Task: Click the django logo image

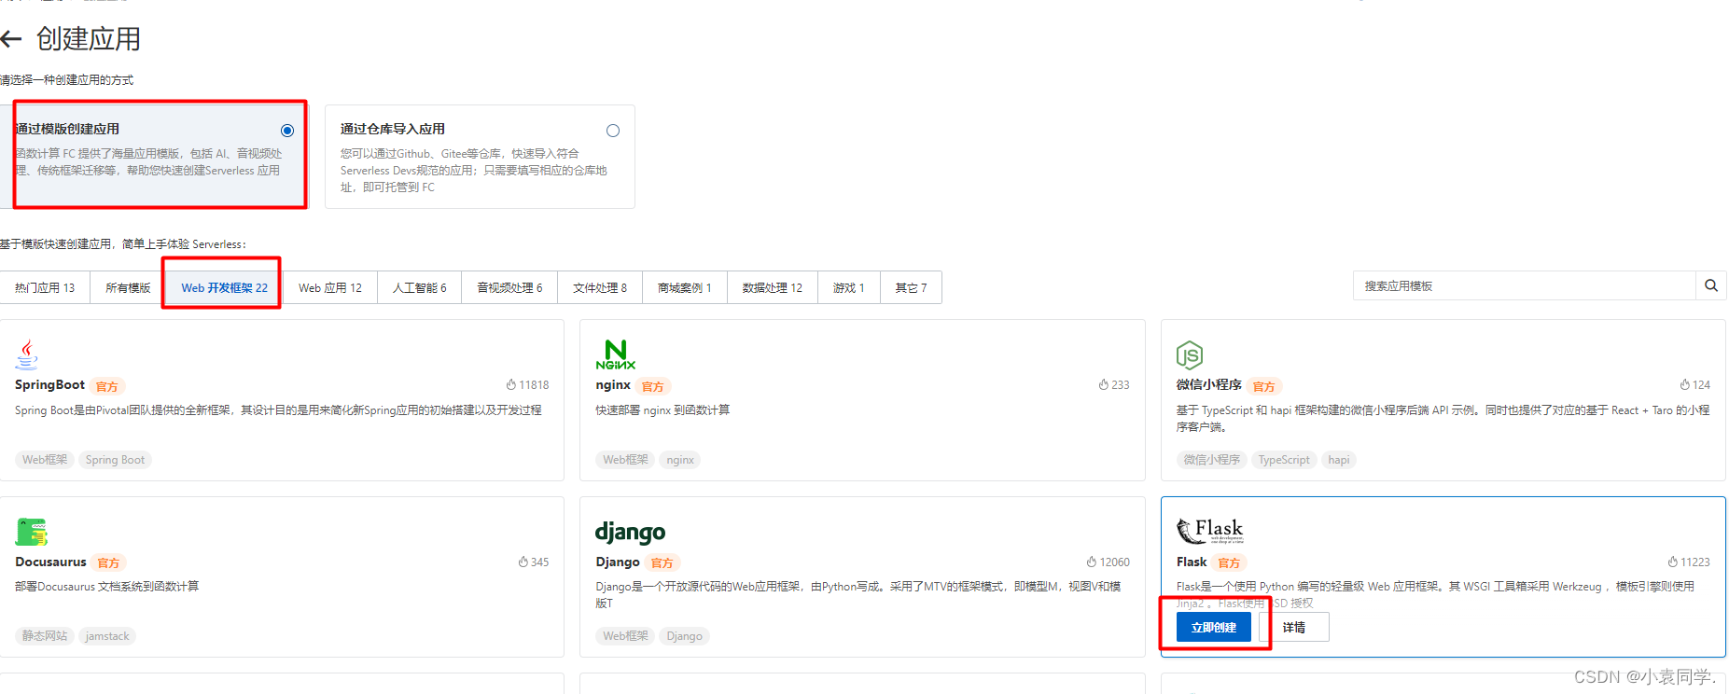Action: point(630,532)
